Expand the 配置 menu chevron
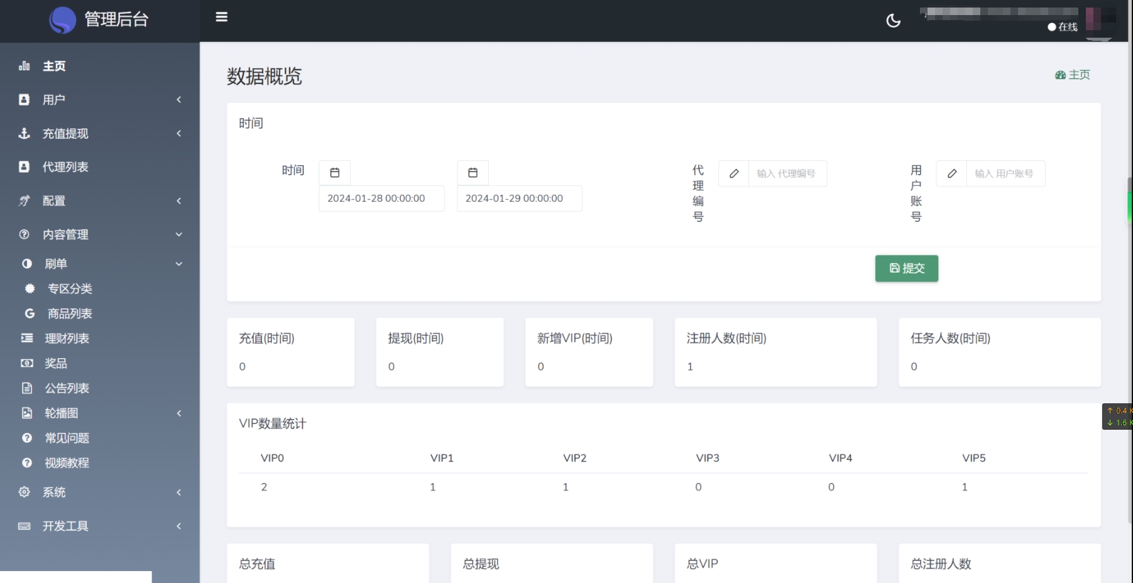Viewport: 1133px width, 583px height. click(x=178, y=200)
